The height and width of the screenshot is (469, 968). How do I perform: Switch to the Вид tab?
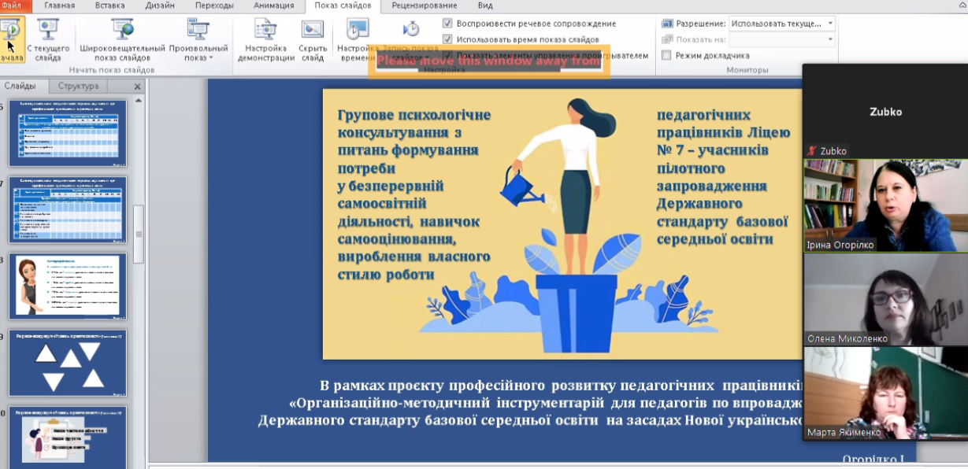coord(485,6)
